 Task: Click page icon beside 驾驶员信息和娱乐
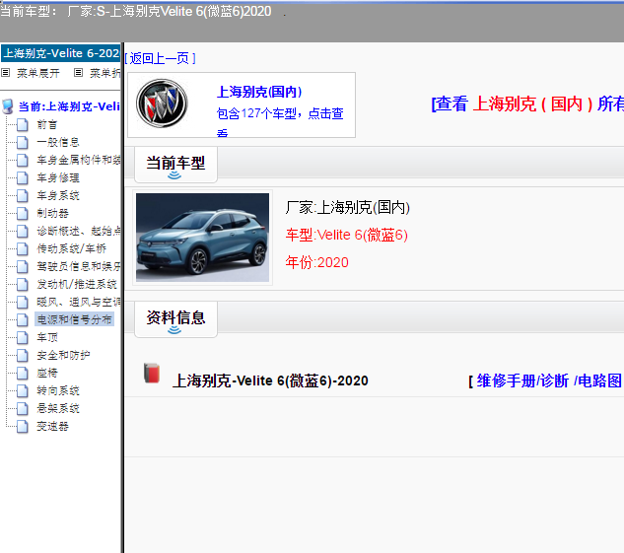pyautogui.click(x=23, y=266)
